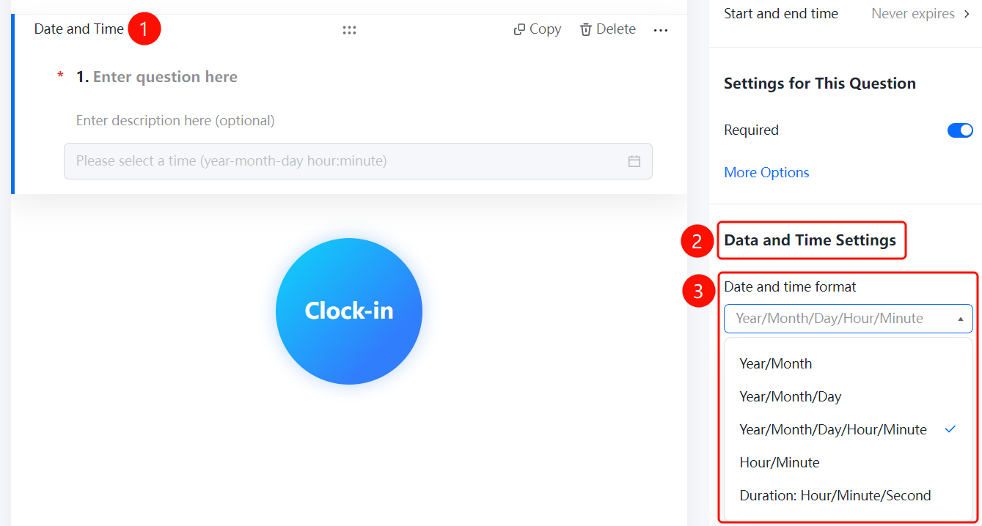This screenshot has height=526, width=982.
Task: Click red annotation marker number 3
Action: 698,292
